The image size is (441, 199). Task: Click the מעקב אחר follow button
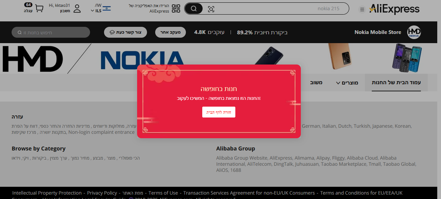click(170, 32)
